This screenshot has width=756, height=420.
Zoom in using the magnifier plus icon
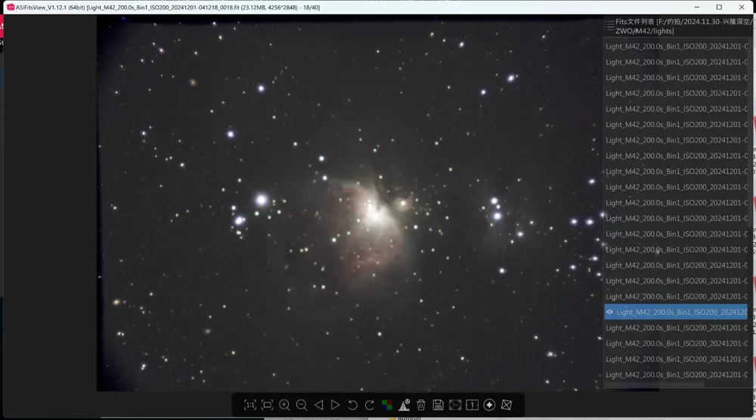click(x=284, y=405)
